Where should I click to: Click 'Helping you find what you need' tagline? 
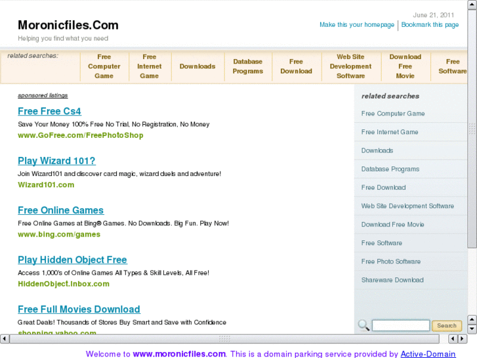[x=63, y=38]
